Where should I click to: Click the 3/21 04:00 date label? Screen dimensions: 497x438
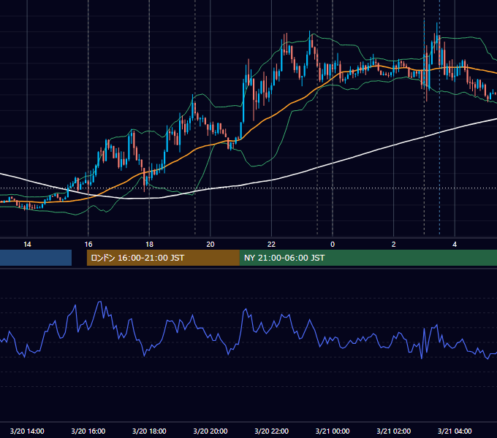tap(455, 431)
